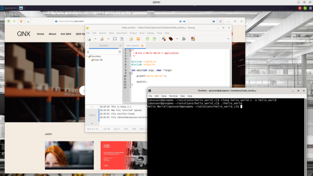
Task: Collapse the main function fold at line 9
Action: tap(130, 73)
